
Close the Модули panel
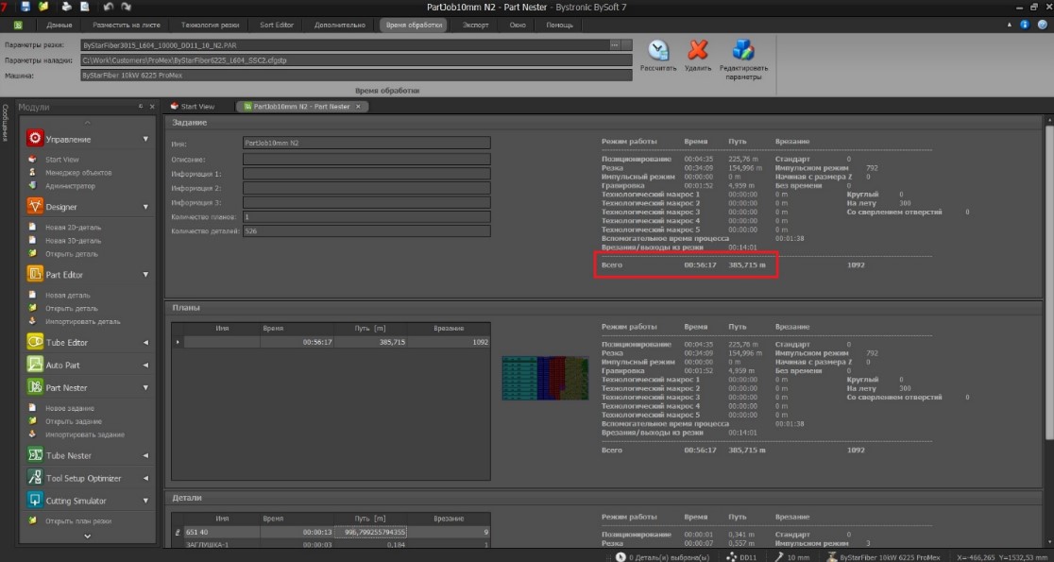(x=153, y=107)
